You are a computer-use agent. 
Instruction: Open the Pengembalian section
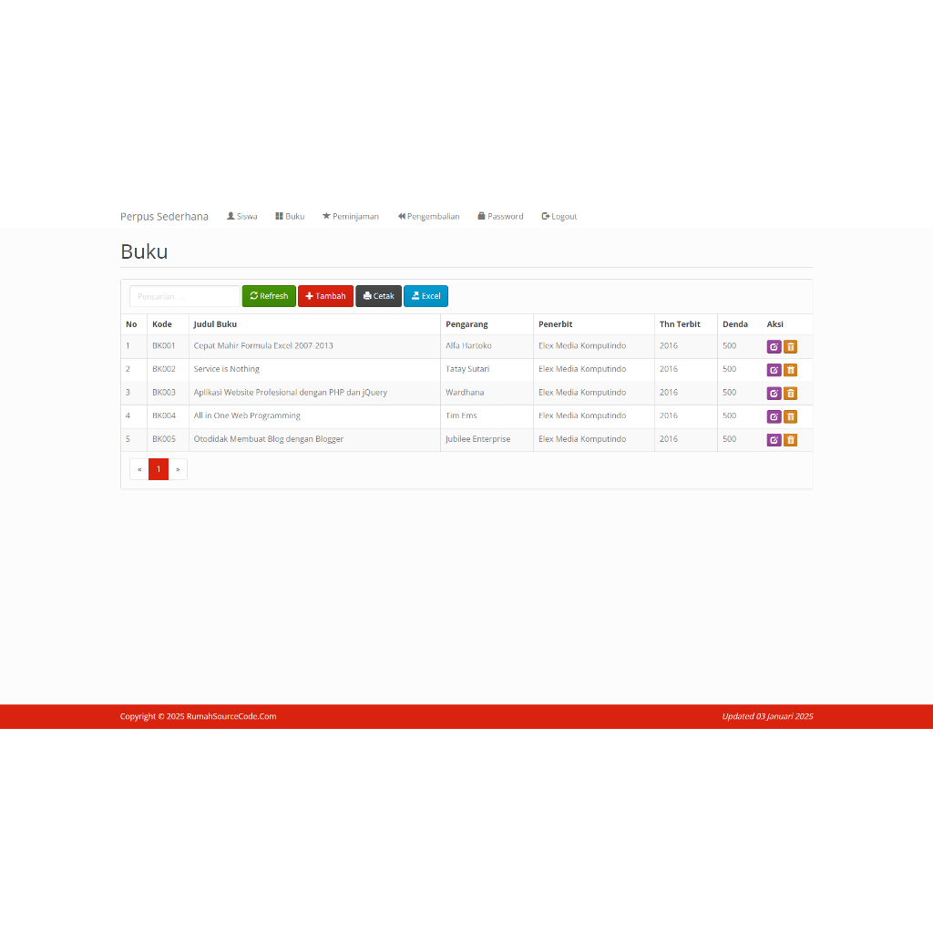428,216
